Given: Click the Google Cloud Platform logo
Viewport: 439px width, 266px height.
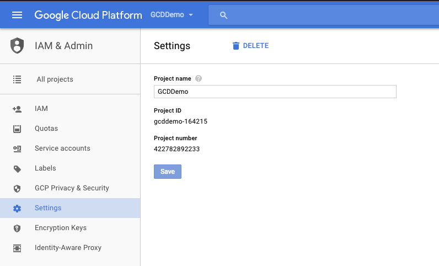Looking at the screenshot, I should coord(88,15).
